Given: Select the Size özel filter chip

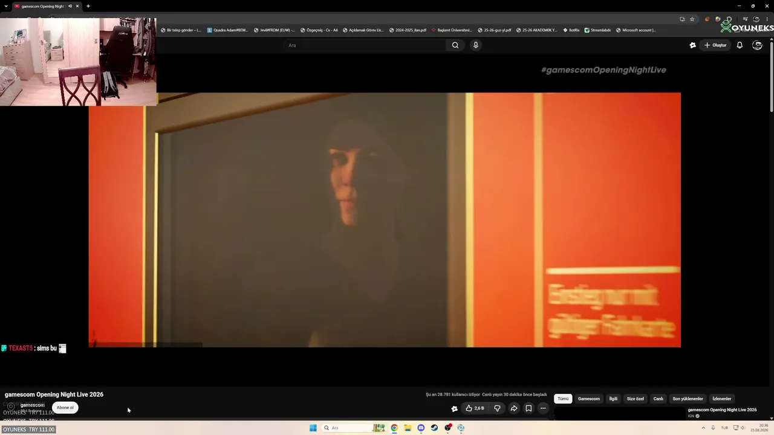Looking at the screenshot, I should coord(636,399).
